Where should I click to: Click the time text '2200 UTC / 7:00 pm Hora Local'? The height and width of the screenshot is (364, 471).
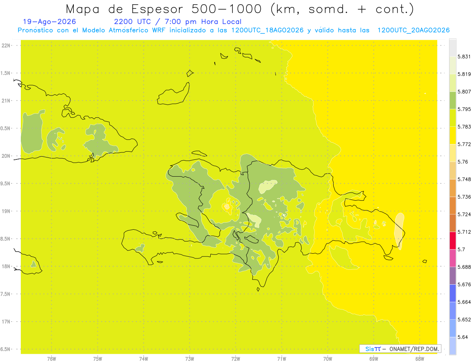(178, 22)
